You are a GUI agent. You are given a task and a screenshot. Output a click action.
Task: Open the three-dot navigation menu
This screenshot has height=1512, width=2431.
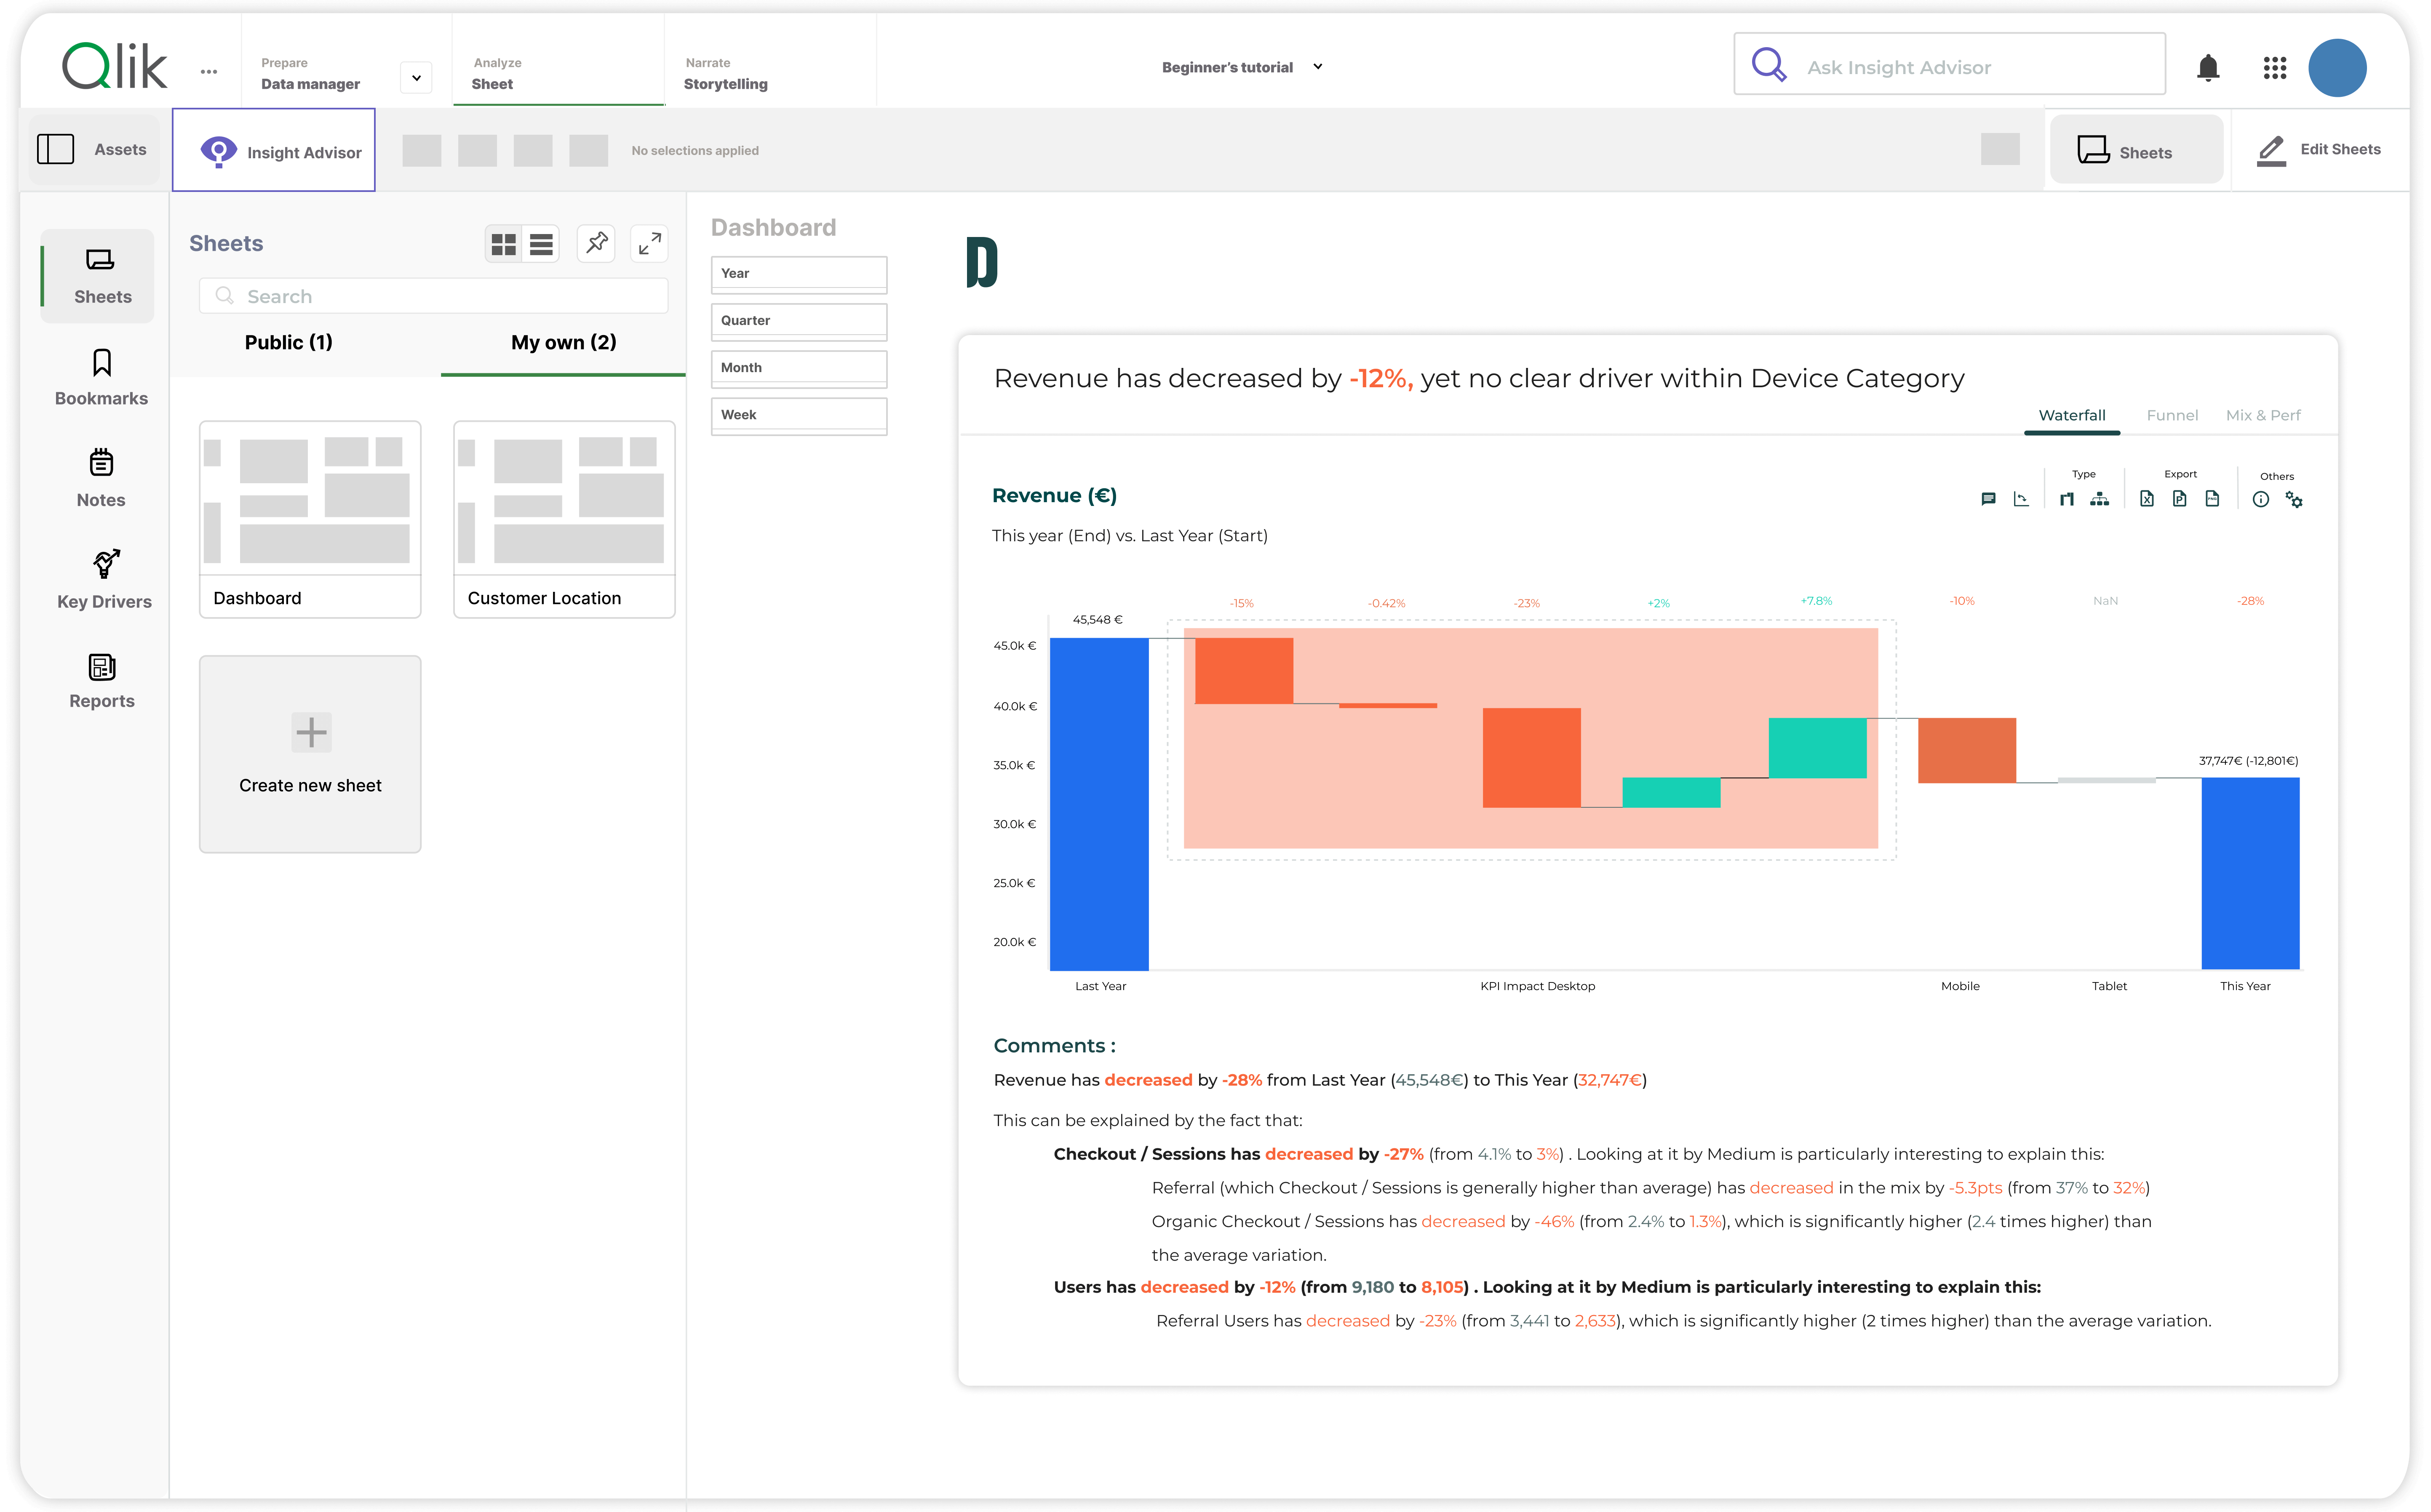click(x=208, y=71)
